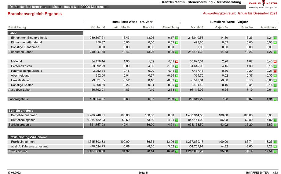Click green plus beside Laborergebnis deviation 2,53
Viewport: 281px width, 174px height.
[177, 99]
